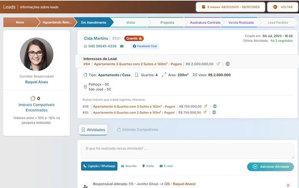
Task: Select the Em Atendimento pipeline stage
Action: [94, 23]
